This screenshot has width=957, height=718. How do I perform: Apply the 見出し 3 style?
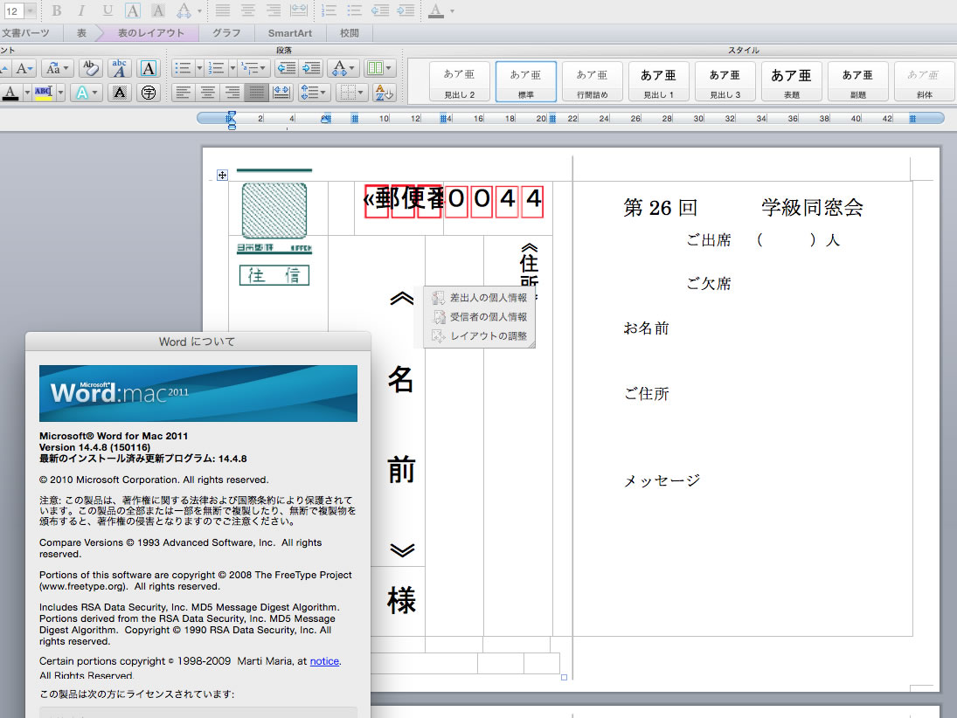tap(725, 81)
